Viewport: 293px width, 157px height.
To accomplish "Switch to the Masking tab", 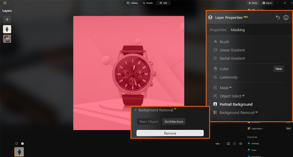I will click(238, 30).
